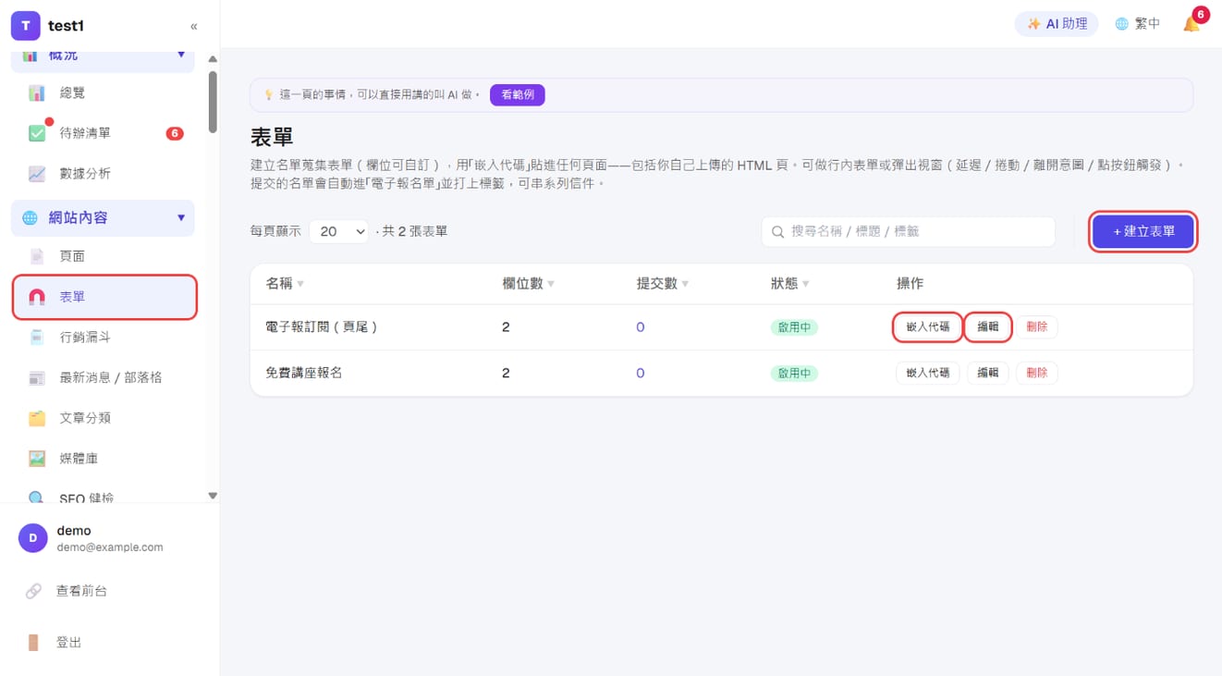This screenshot has height=676, width=1222.
Task: Click the 免費講座報名 form name
Action: 304,374
